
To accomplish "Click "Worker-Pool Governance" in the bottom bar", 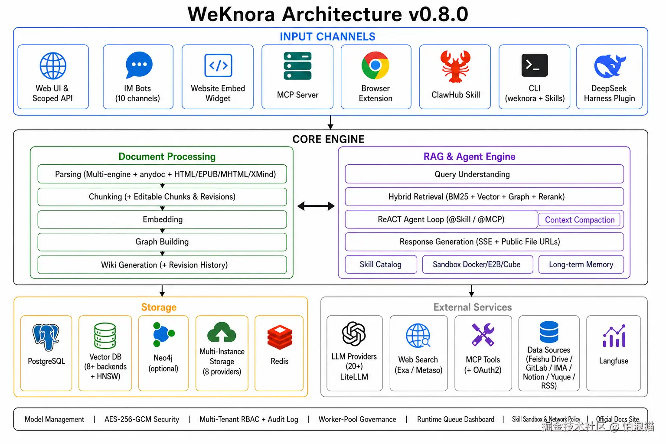I will [x=357, y=419].
